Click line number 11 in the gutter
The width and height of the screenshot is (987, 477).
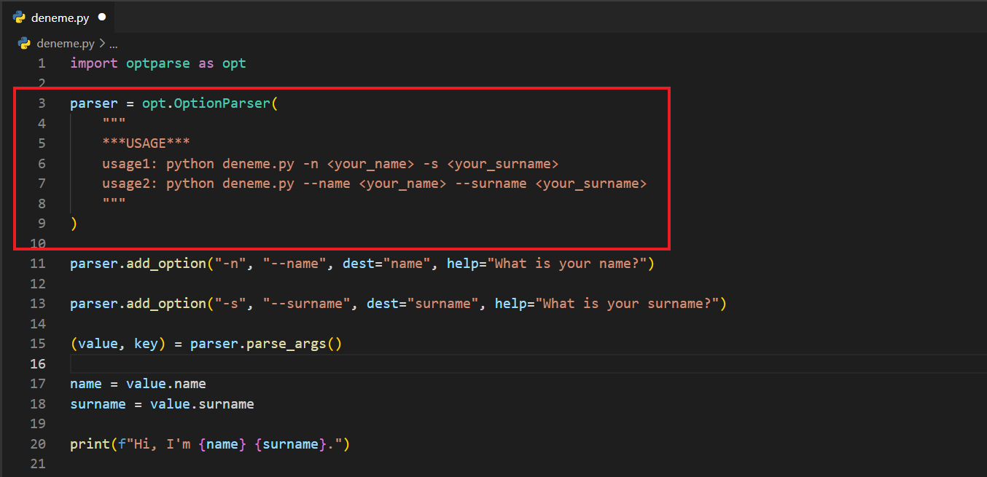click(x=38, y=264)
